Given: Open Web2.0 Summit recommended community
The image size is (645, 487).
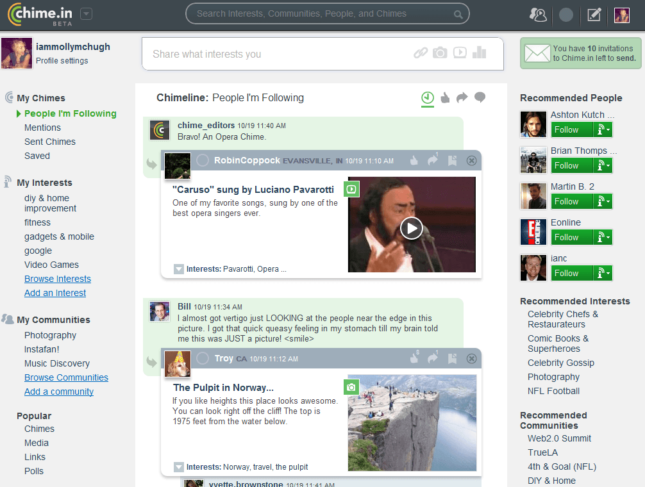Looking at the screenshot, I should 559,438.
